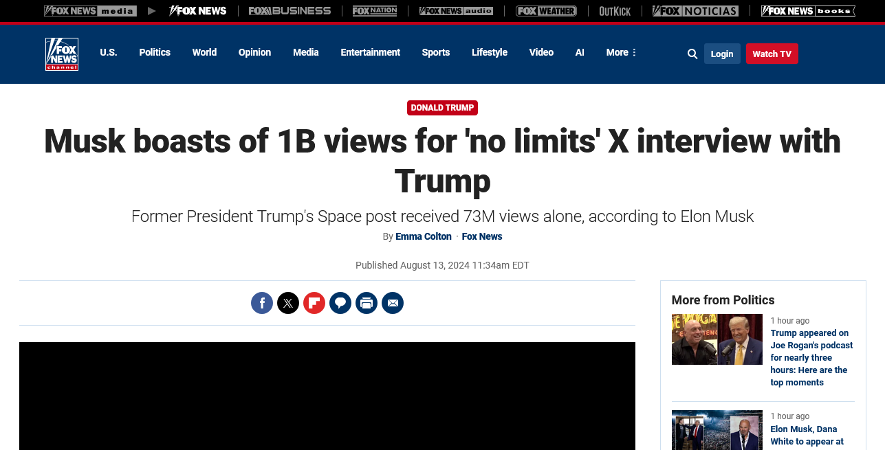Click the More from Politics heading
The height and width of the screenshot is (450, 885).
click(x=723, y=300)
